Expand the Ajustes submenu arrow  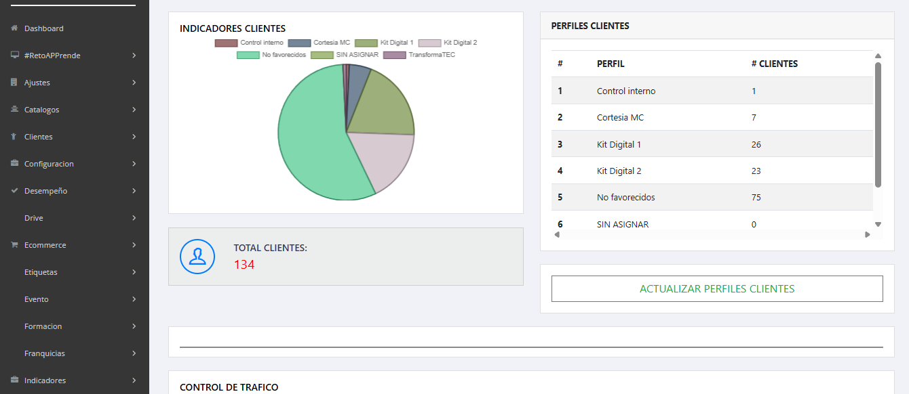[134, 83]
